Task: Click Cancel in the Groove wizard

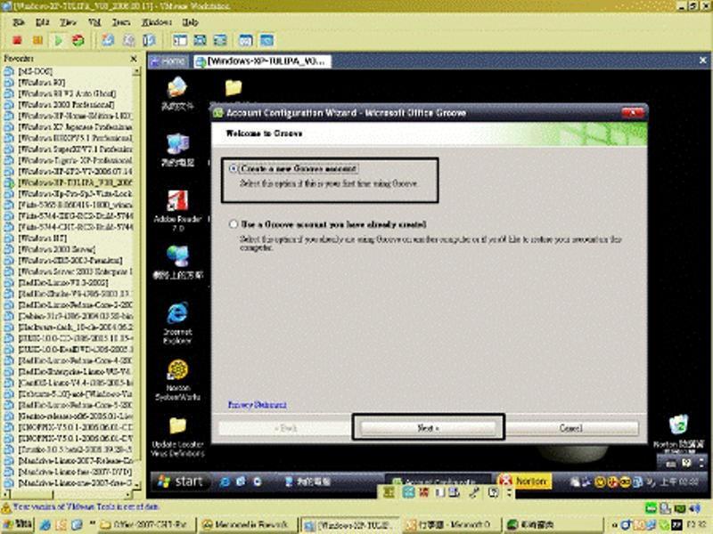Action: (571, 428)
